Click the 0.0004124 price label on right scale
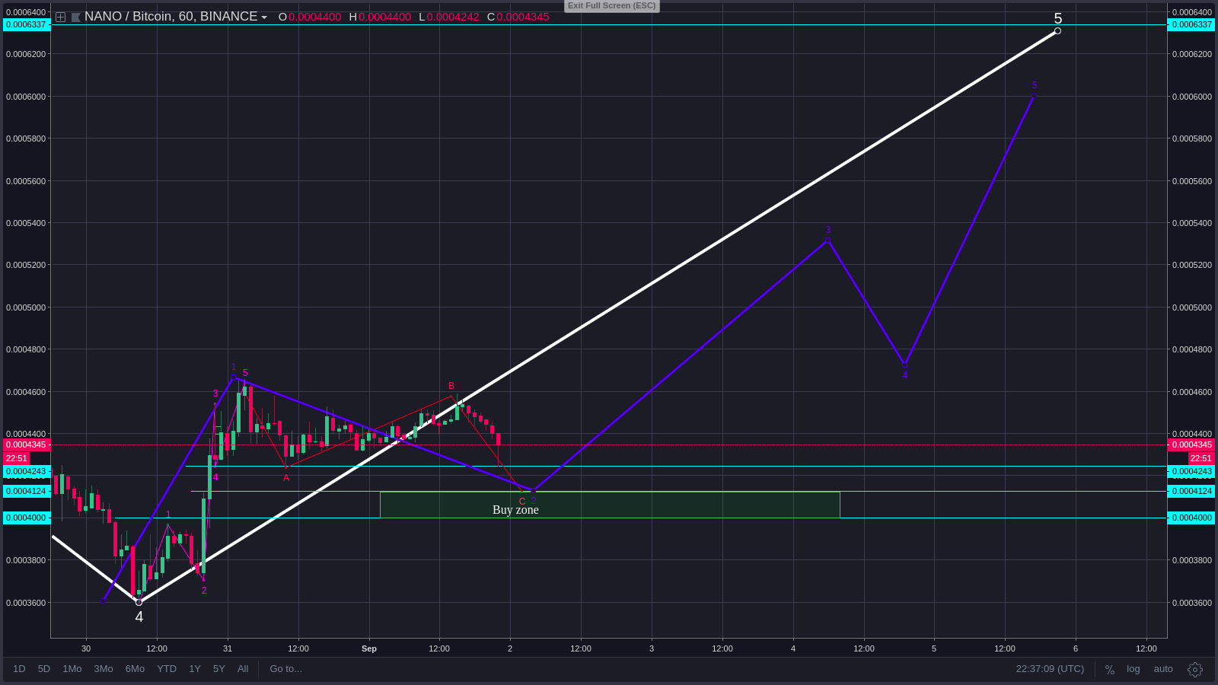Image resolution: width=1218 pixels, height=685 pixels. coord(1192,491)
